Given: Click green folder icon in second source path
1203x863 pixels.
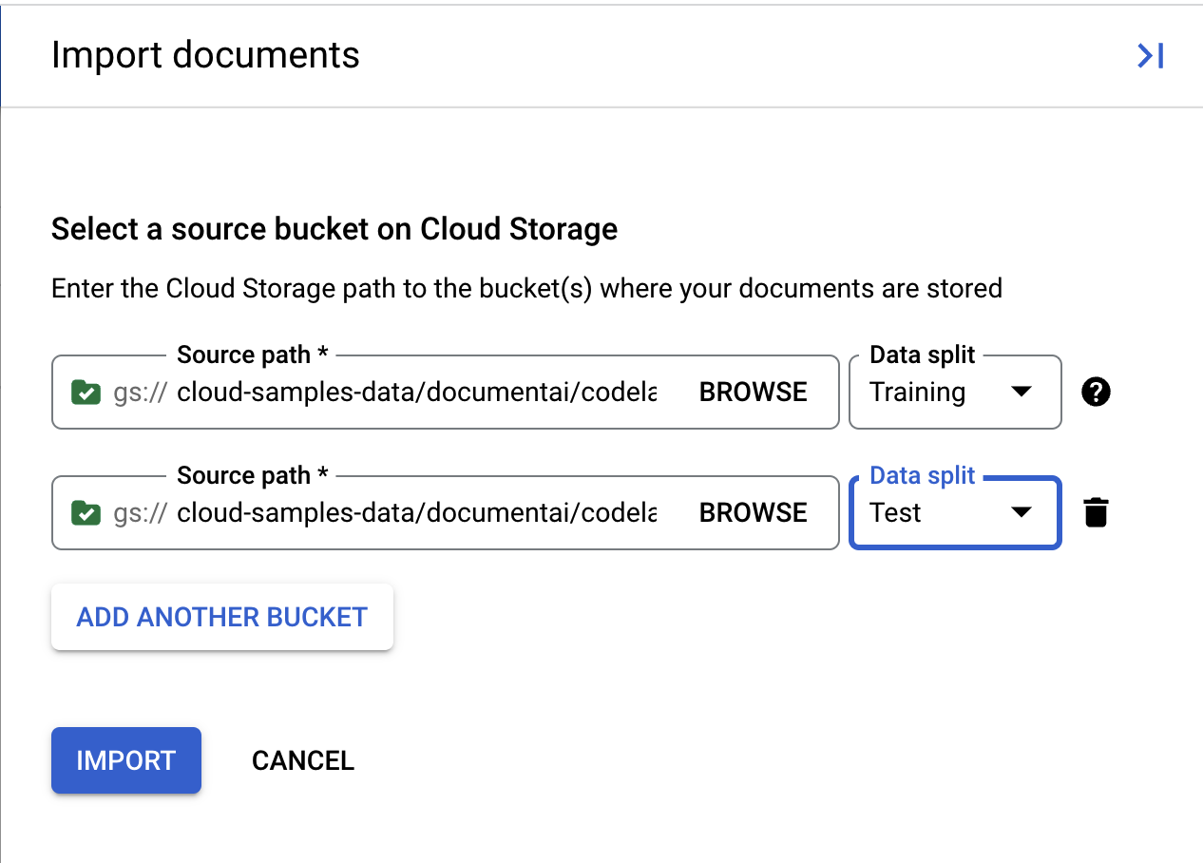Looking at the screenshot, I should point(86,513).
